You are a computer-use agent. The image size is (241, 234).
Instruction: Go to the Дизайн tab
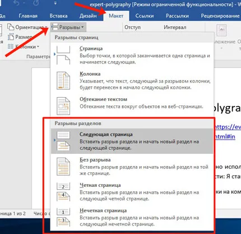coord(88,16)
